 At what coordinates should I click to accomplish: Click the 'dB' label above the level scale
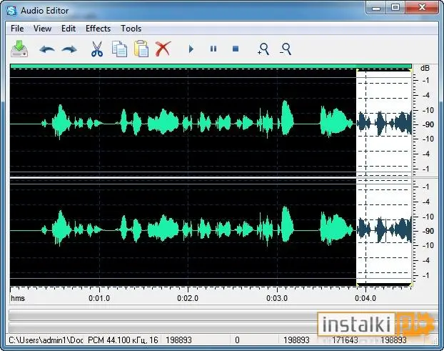point(425,69)
